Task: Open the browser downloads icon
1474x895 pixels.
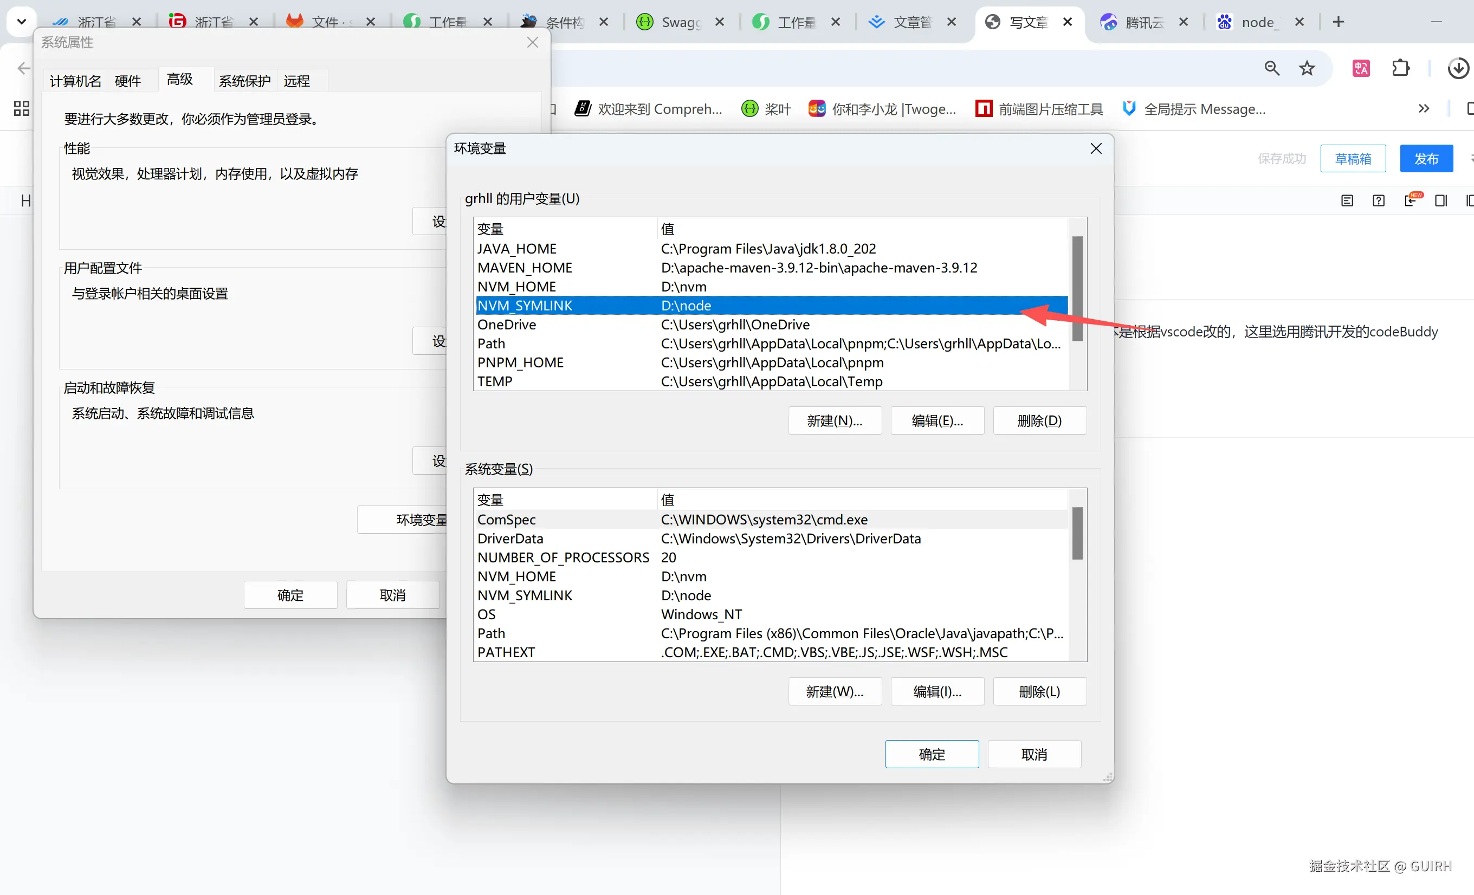Action: [x=1457, y=68]
